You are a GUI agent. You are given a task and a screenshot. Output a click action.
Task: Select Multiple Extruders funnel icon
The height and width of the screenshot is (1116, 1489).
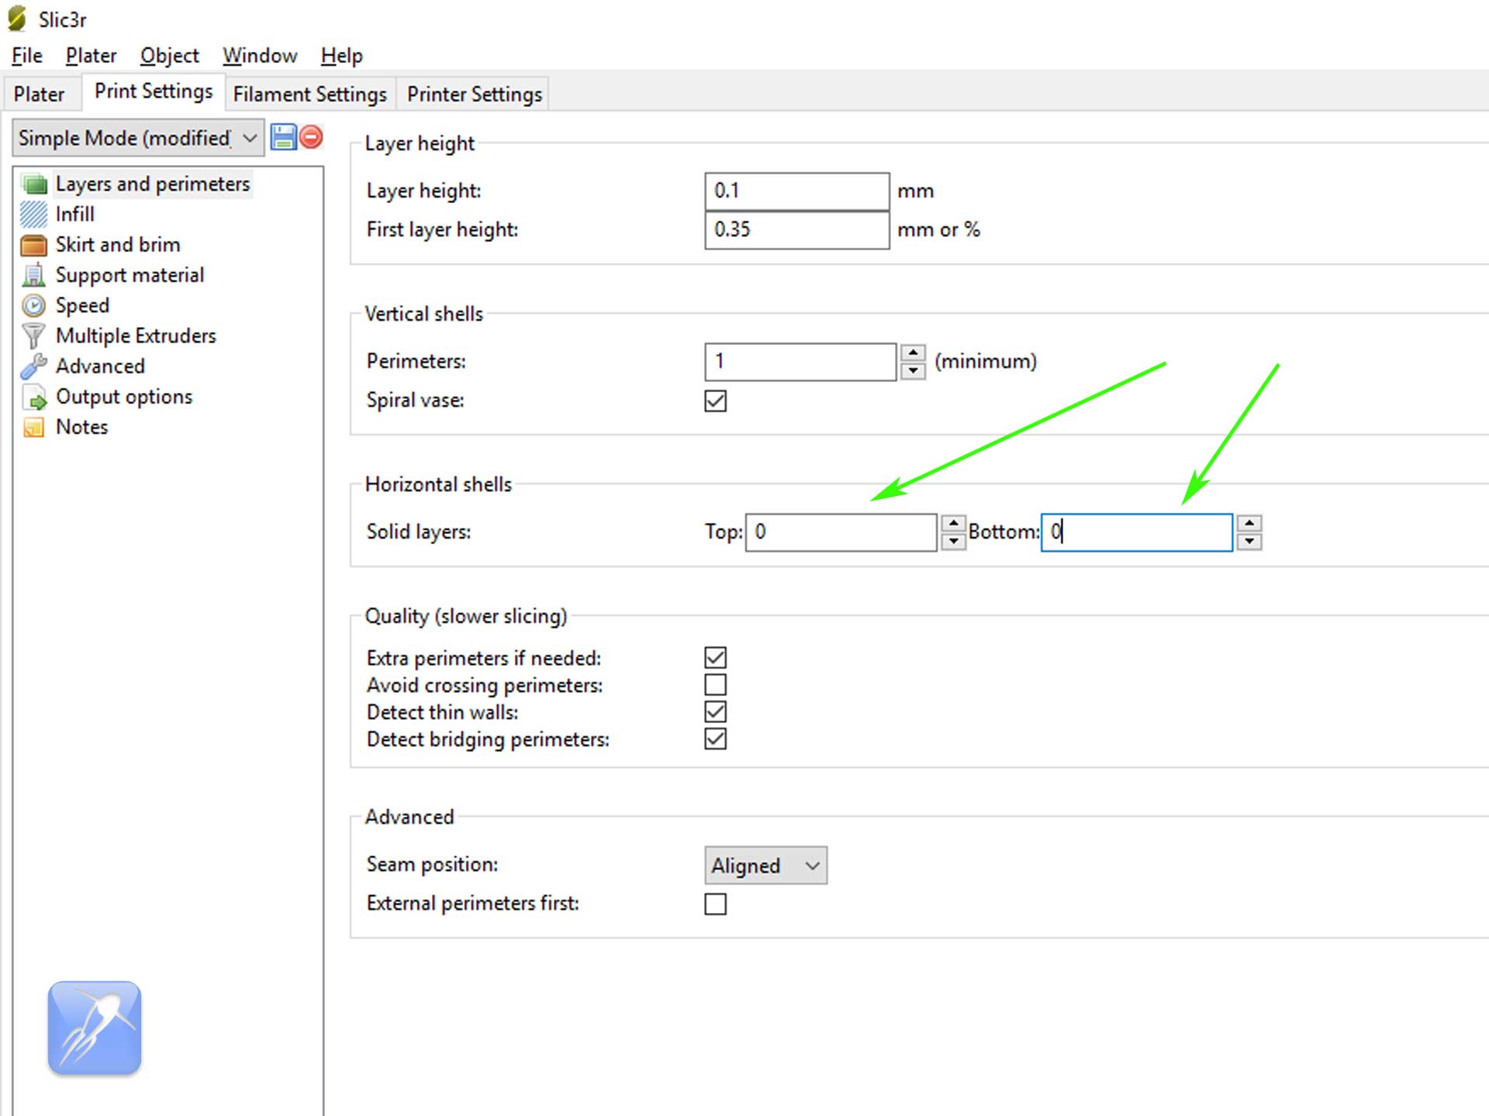33,336
